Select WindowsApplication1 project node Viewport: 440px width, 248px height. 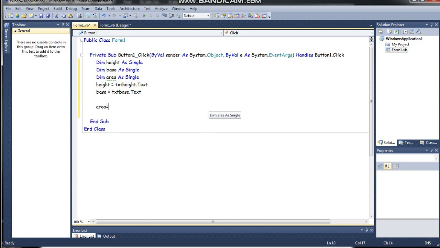point(404,39)
